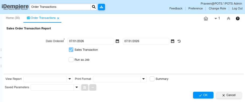Viewport: 245px width, 102px height.
Task: Click the Cancel button
Action: [229, 95]
